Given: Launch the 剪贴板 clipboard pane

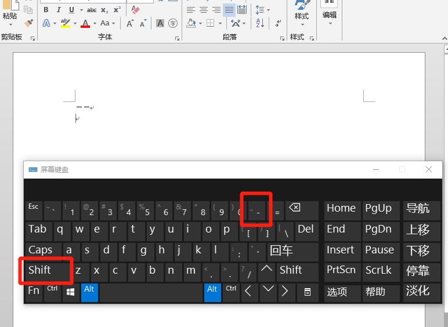Looking at the screenshot, I should (33, 38).
